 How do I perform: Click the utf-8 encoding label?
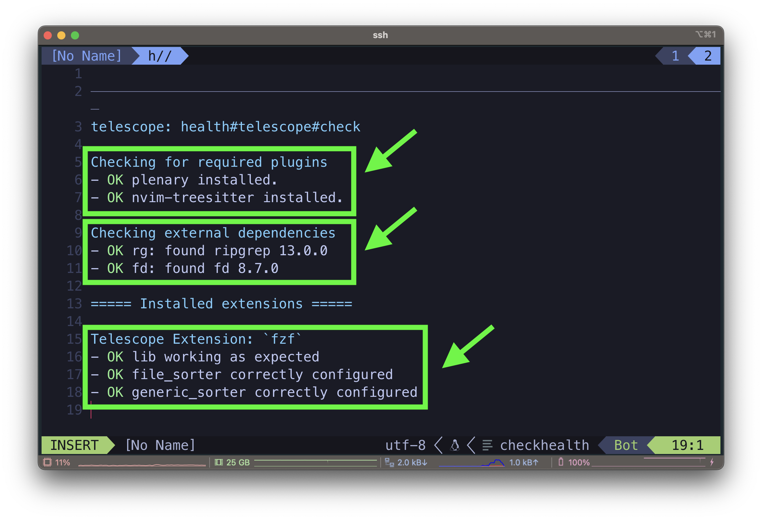pyautogui.click(x=406, y=445)
